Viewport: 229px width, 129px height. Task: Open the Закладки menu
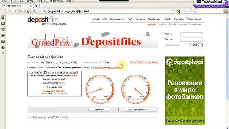31,1
